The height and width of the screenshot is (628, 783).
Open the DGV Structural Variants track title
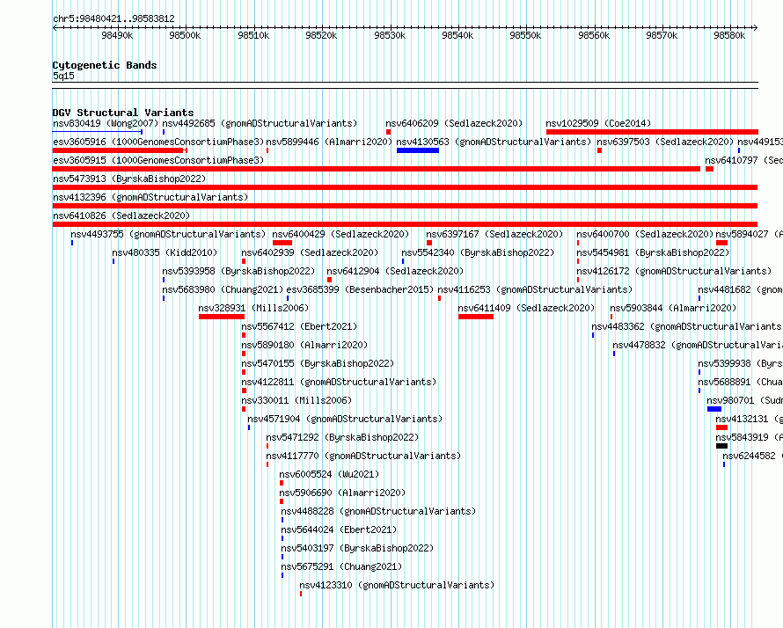click(123, 113)
